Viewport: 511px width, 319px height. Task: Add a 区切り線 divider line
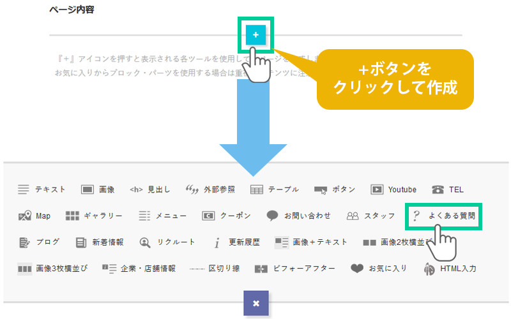(x=215, y=269)
